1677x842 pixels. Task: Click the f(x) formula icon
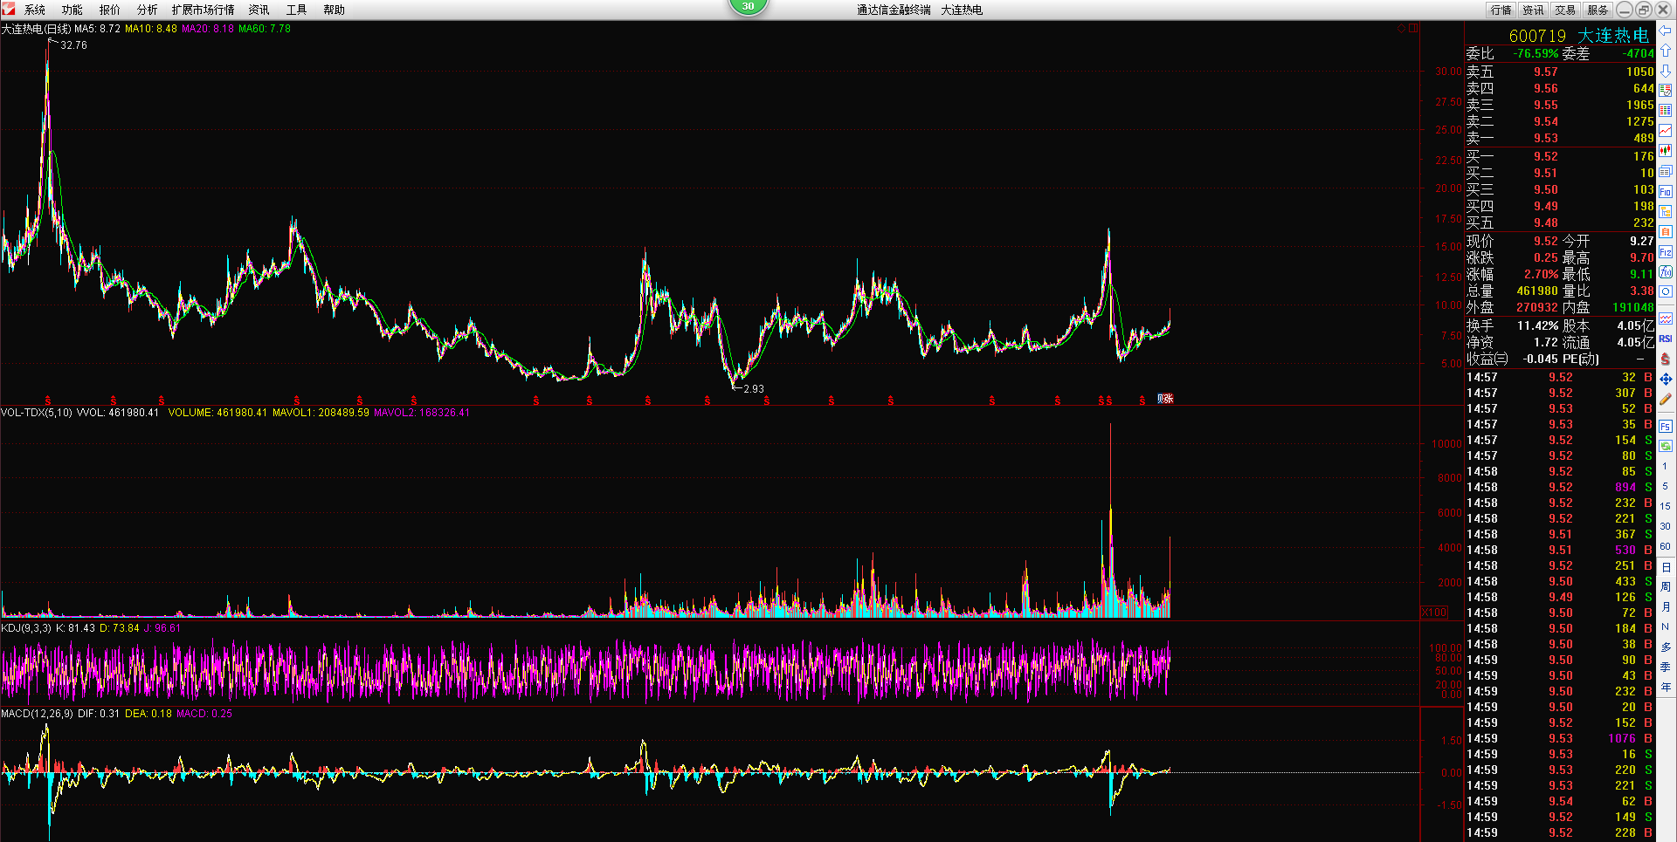pyautogui.click(x=1666, y=272)
